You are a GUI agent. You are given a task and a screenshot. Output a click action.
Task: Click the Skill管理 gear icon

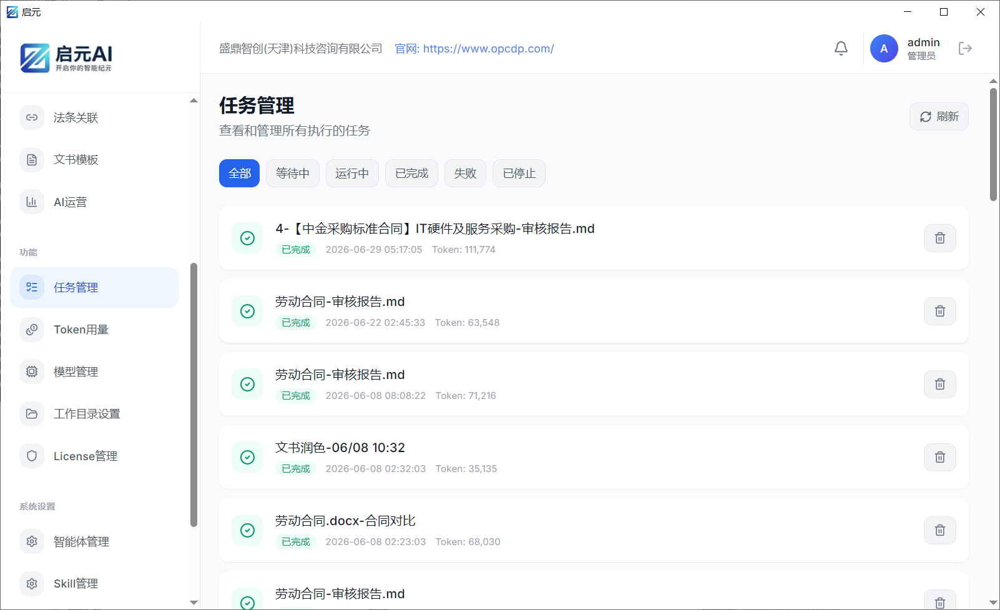[32, 584]
